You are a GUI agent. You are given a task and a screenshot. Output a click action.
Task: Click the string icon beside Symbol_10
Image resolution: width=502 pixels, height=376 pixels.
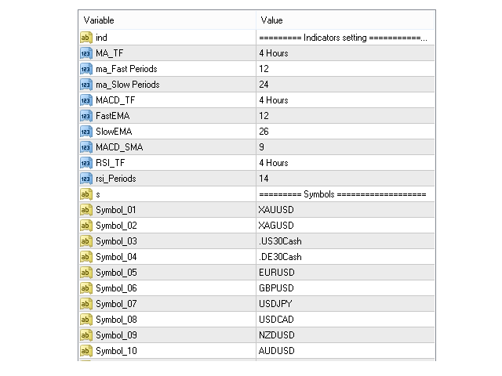click(x=86, y=351)
